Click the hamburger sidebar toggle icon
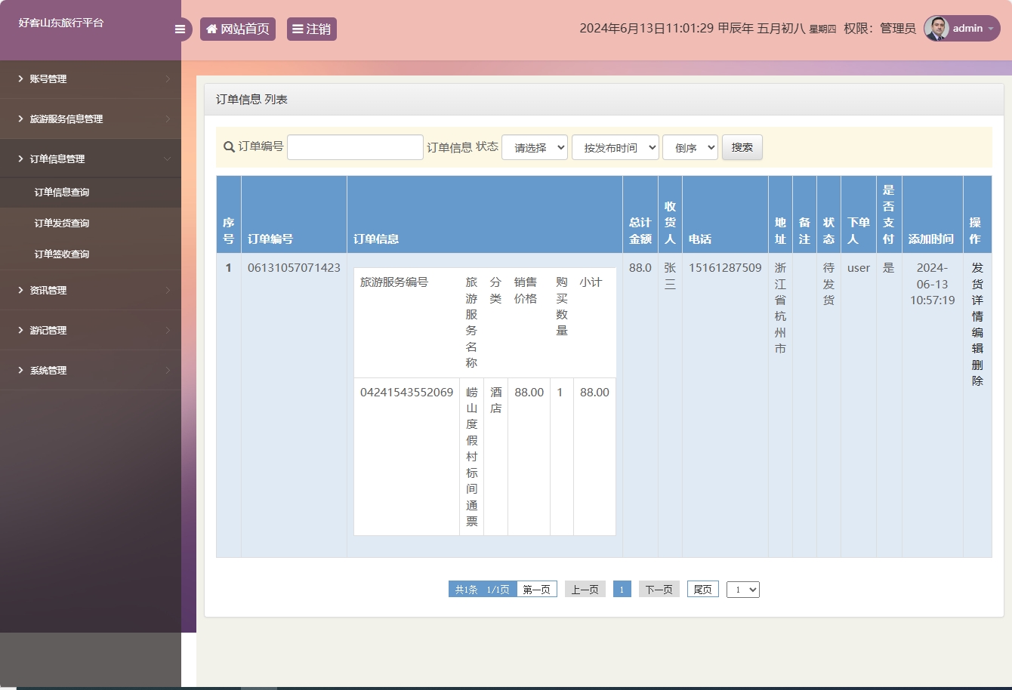 pyautogui.click(x=180, y=29)
